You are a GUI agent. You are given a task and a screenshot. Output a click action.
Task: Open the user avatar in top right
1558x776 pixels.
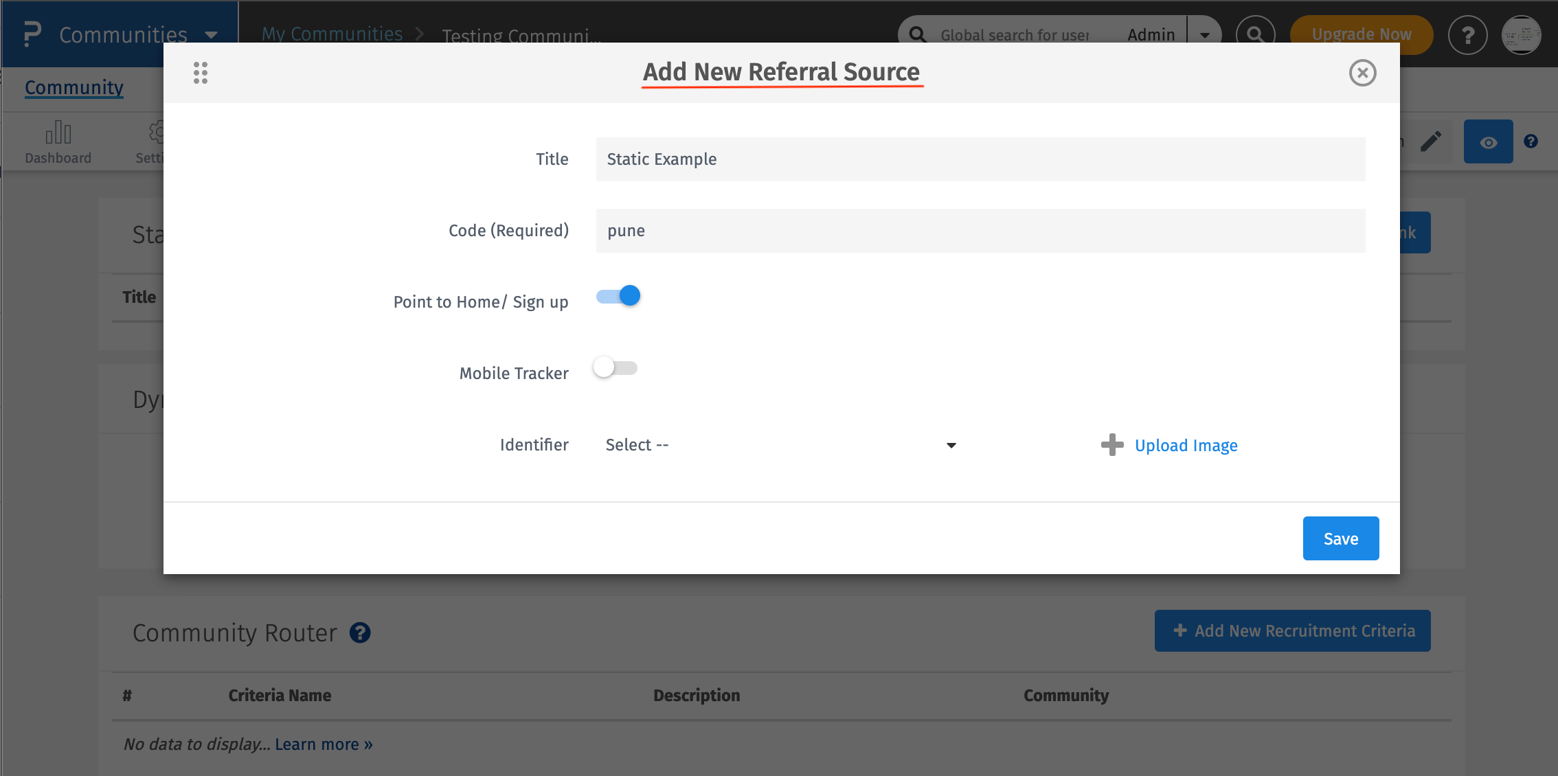click(1521, 35)
